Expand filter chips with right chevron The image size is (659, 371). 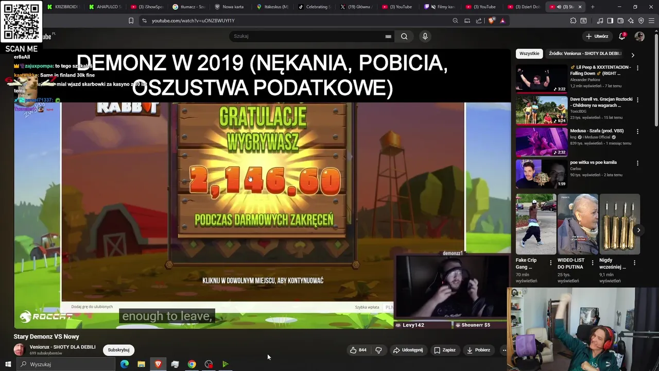point(633,55)
